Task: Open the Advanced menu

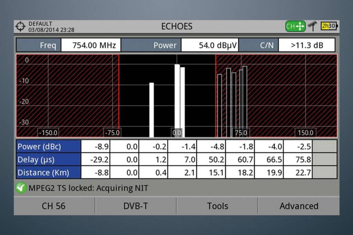Action: click(299, 206)
